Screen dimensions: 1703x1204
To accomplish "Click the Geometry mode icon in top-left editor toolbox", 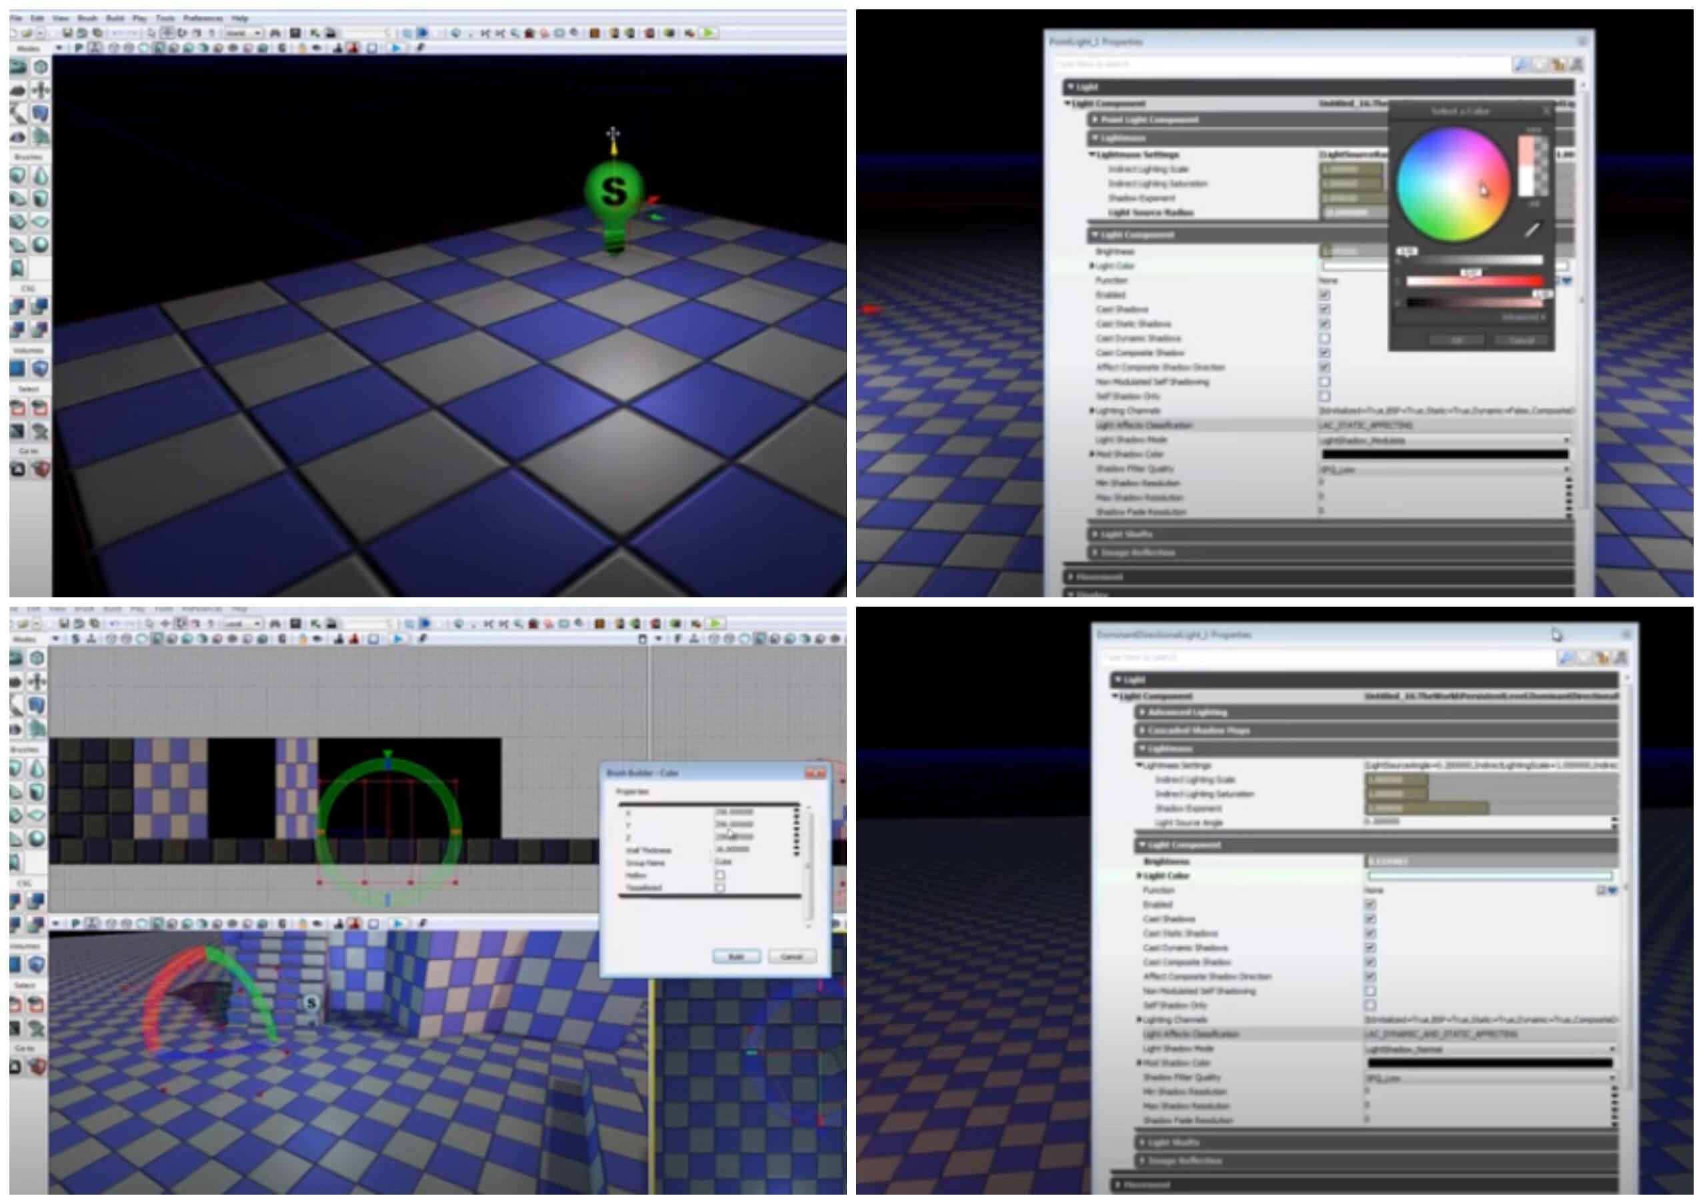I will coord(40,67).
